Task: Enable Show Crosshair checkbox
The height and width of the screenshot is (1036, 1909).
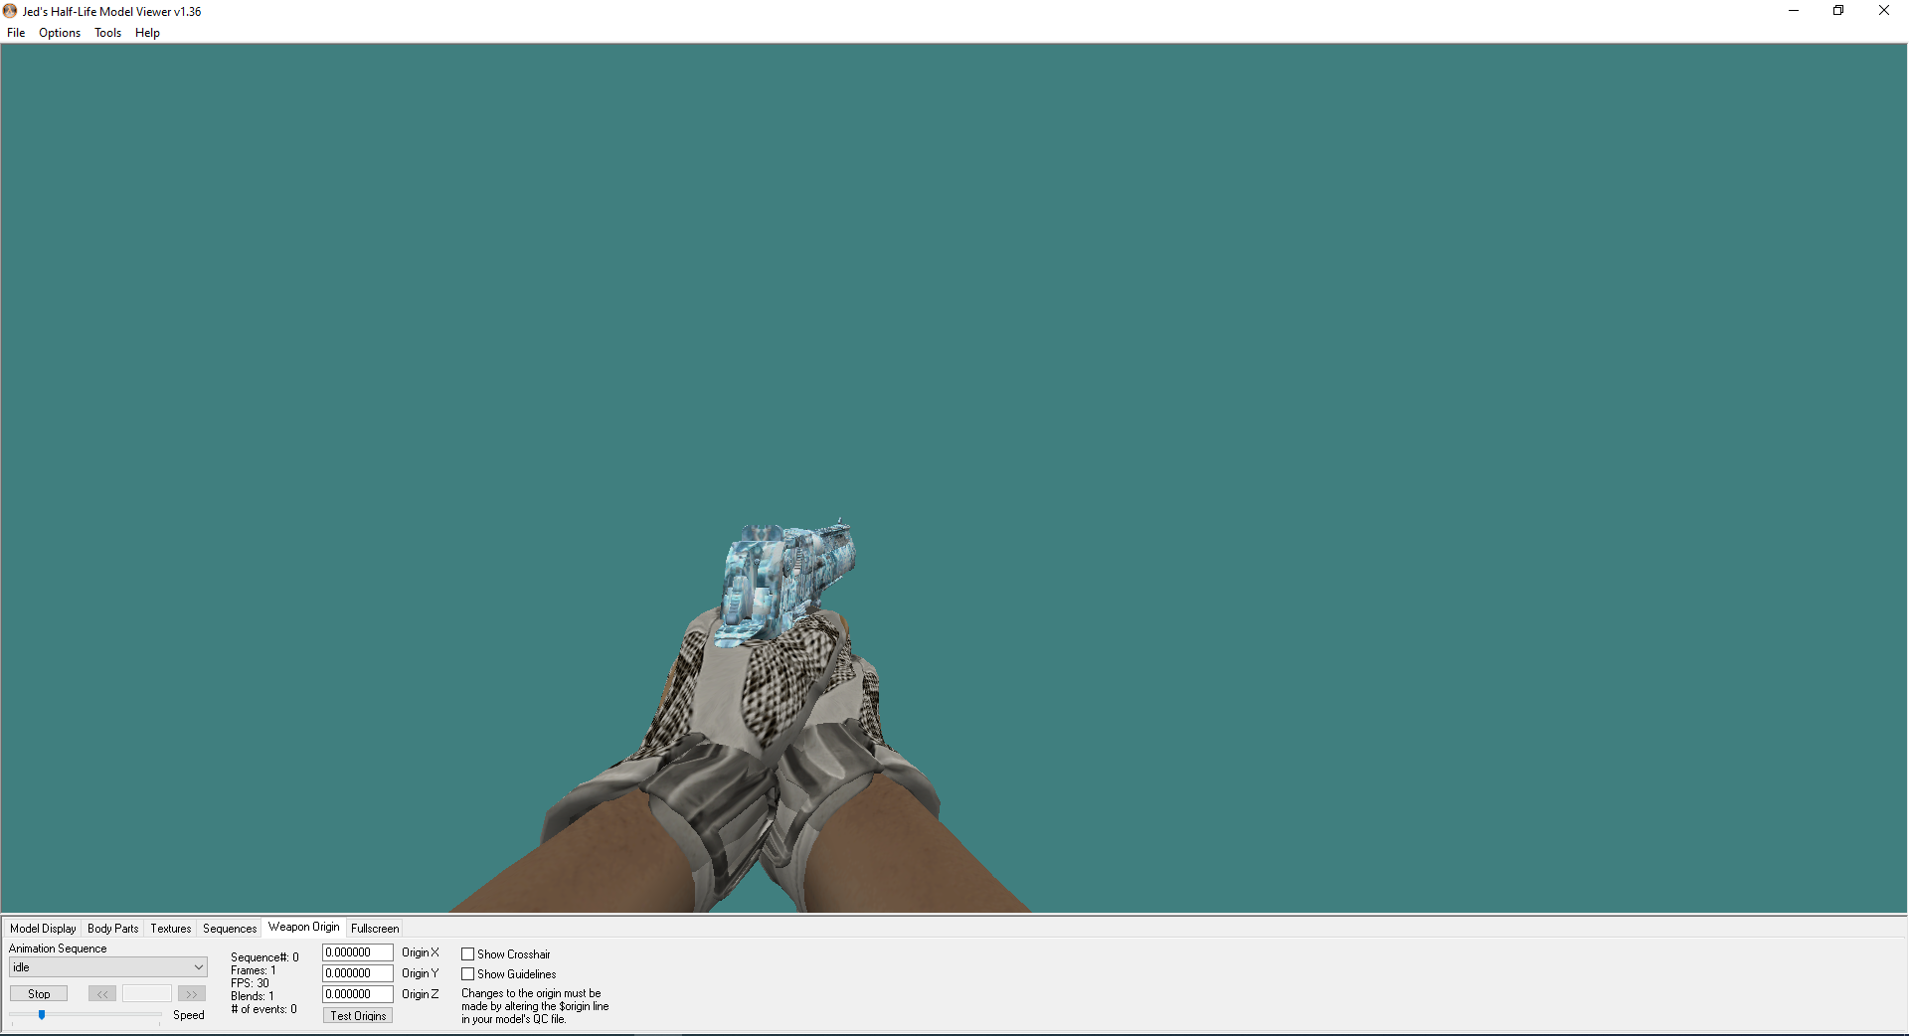Action: tap(467, 954)
